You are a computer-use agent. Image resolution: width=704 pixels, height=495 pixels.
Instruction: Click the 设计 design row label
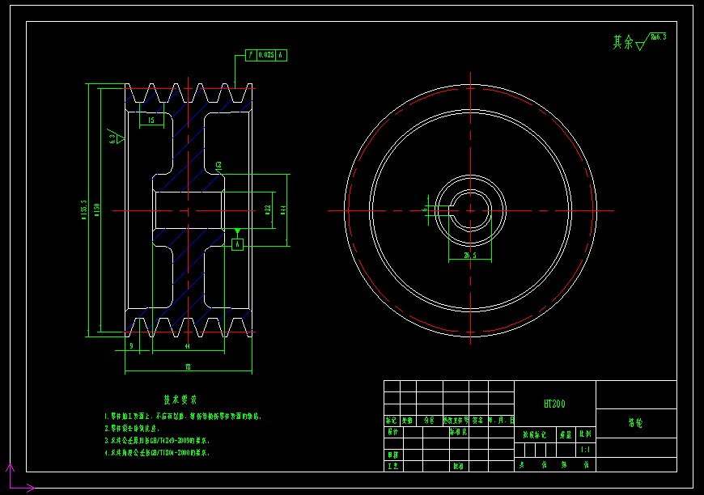[x=393, y=432]
